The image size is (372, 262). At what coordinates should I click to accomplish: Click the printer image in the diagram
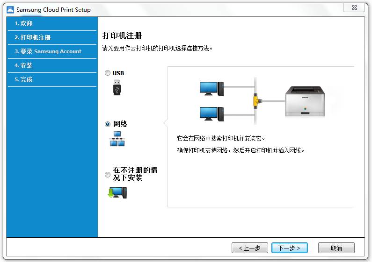(305, 102)
